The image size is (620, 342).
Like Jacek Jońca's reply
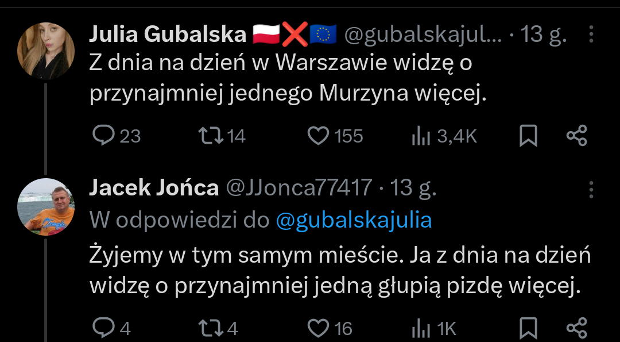319,328
